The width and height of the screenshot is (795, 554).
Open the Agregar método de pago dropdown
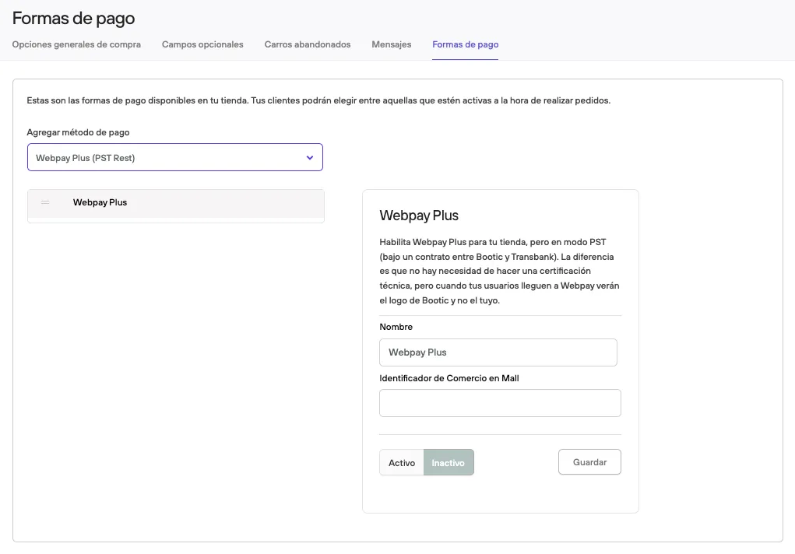point(175,158)
